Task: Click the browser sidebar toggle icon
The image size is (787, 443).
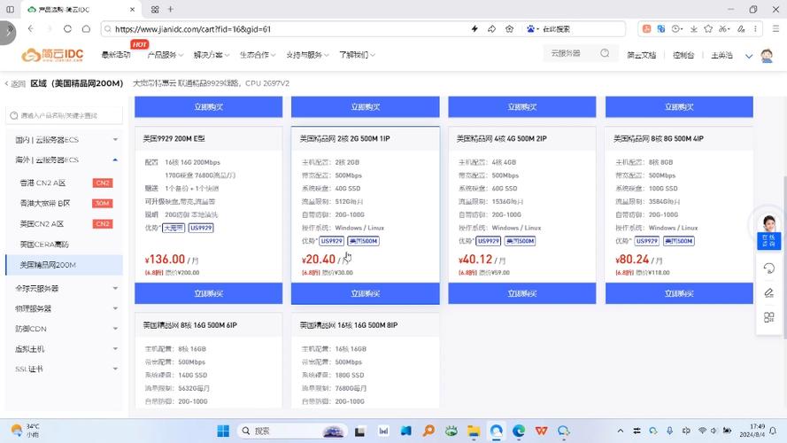Action: click(x=10, y=9)
